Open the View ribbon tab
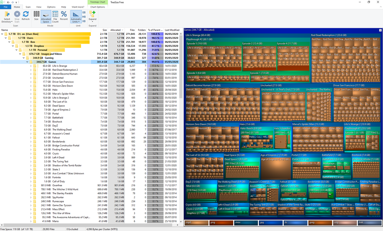Viewport: 383px width, 231px height. coord(39,7)
